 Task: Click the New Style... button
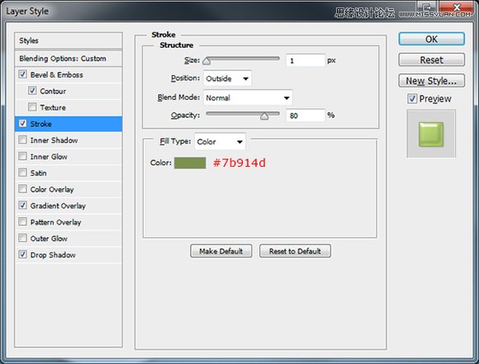431,81
